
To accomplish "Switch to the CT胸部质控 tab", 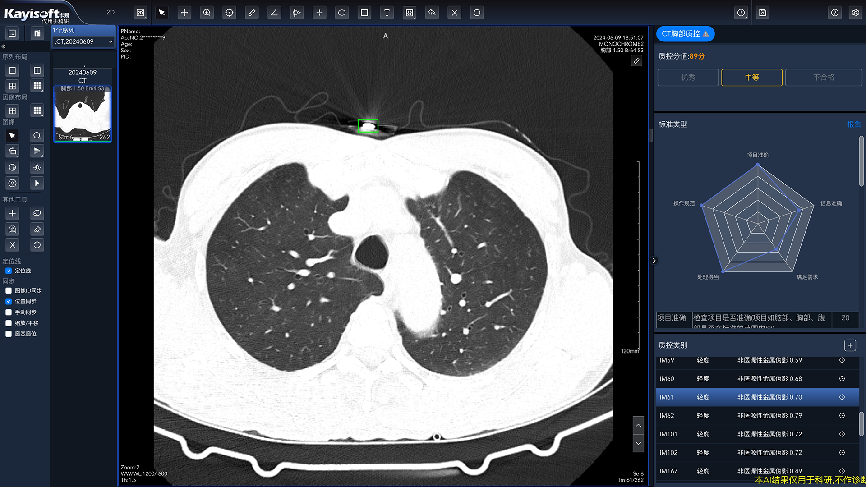I will (x=685, y=34).
